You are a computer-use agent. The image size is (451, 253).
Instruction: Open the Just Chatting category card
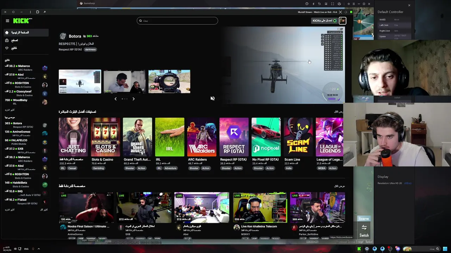[73, 137]
